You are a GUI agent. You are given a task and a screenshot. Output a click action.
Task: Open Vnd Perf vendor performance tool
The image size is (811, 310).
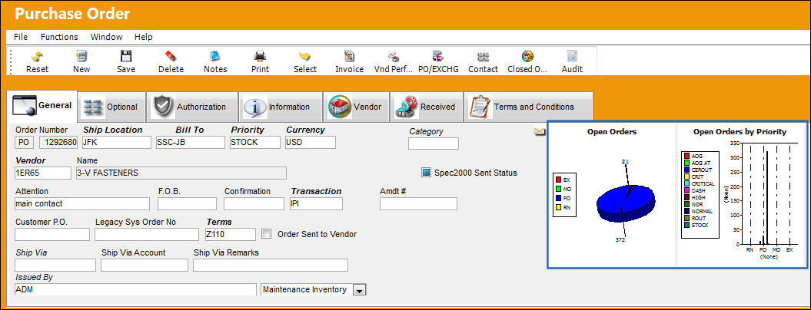[x=393, y=56]
